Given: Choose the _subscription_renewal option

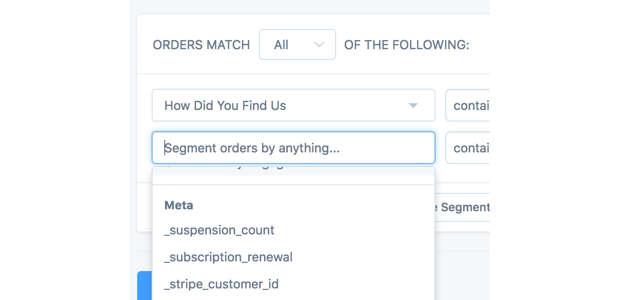Looking at the screenshot, I should 228,257.
